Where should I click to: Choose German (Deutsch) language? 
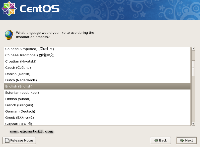pos(97,111)
